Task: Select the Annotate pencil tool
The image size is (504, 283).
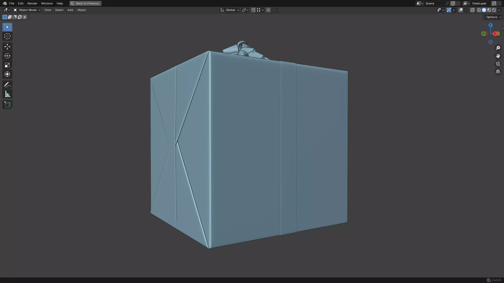Action: point(7,85)
